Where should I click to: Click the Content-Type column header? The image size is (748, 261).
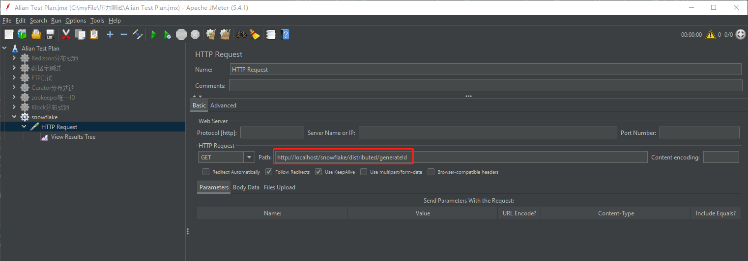pos(616,213)
